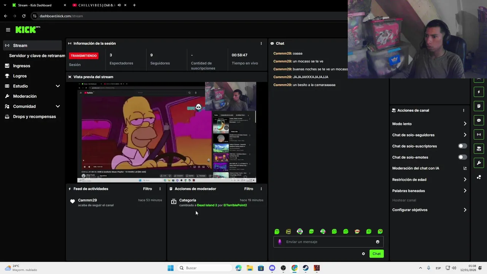
Task: Open Feed de actividades three-dot menu
Action: click(160, 189)
